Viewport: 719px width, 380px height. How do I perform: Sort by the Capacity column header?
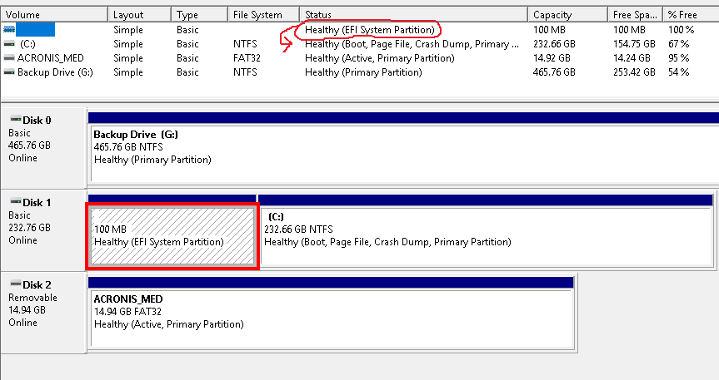567,15
